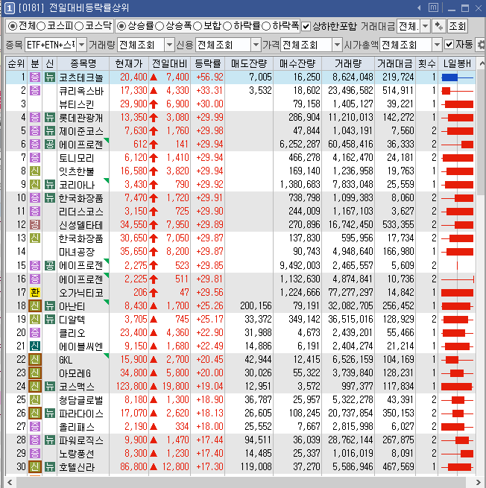Sort by the 순위 column header
The height and width of the screenshot is (488, 486).
click(16, 63)
